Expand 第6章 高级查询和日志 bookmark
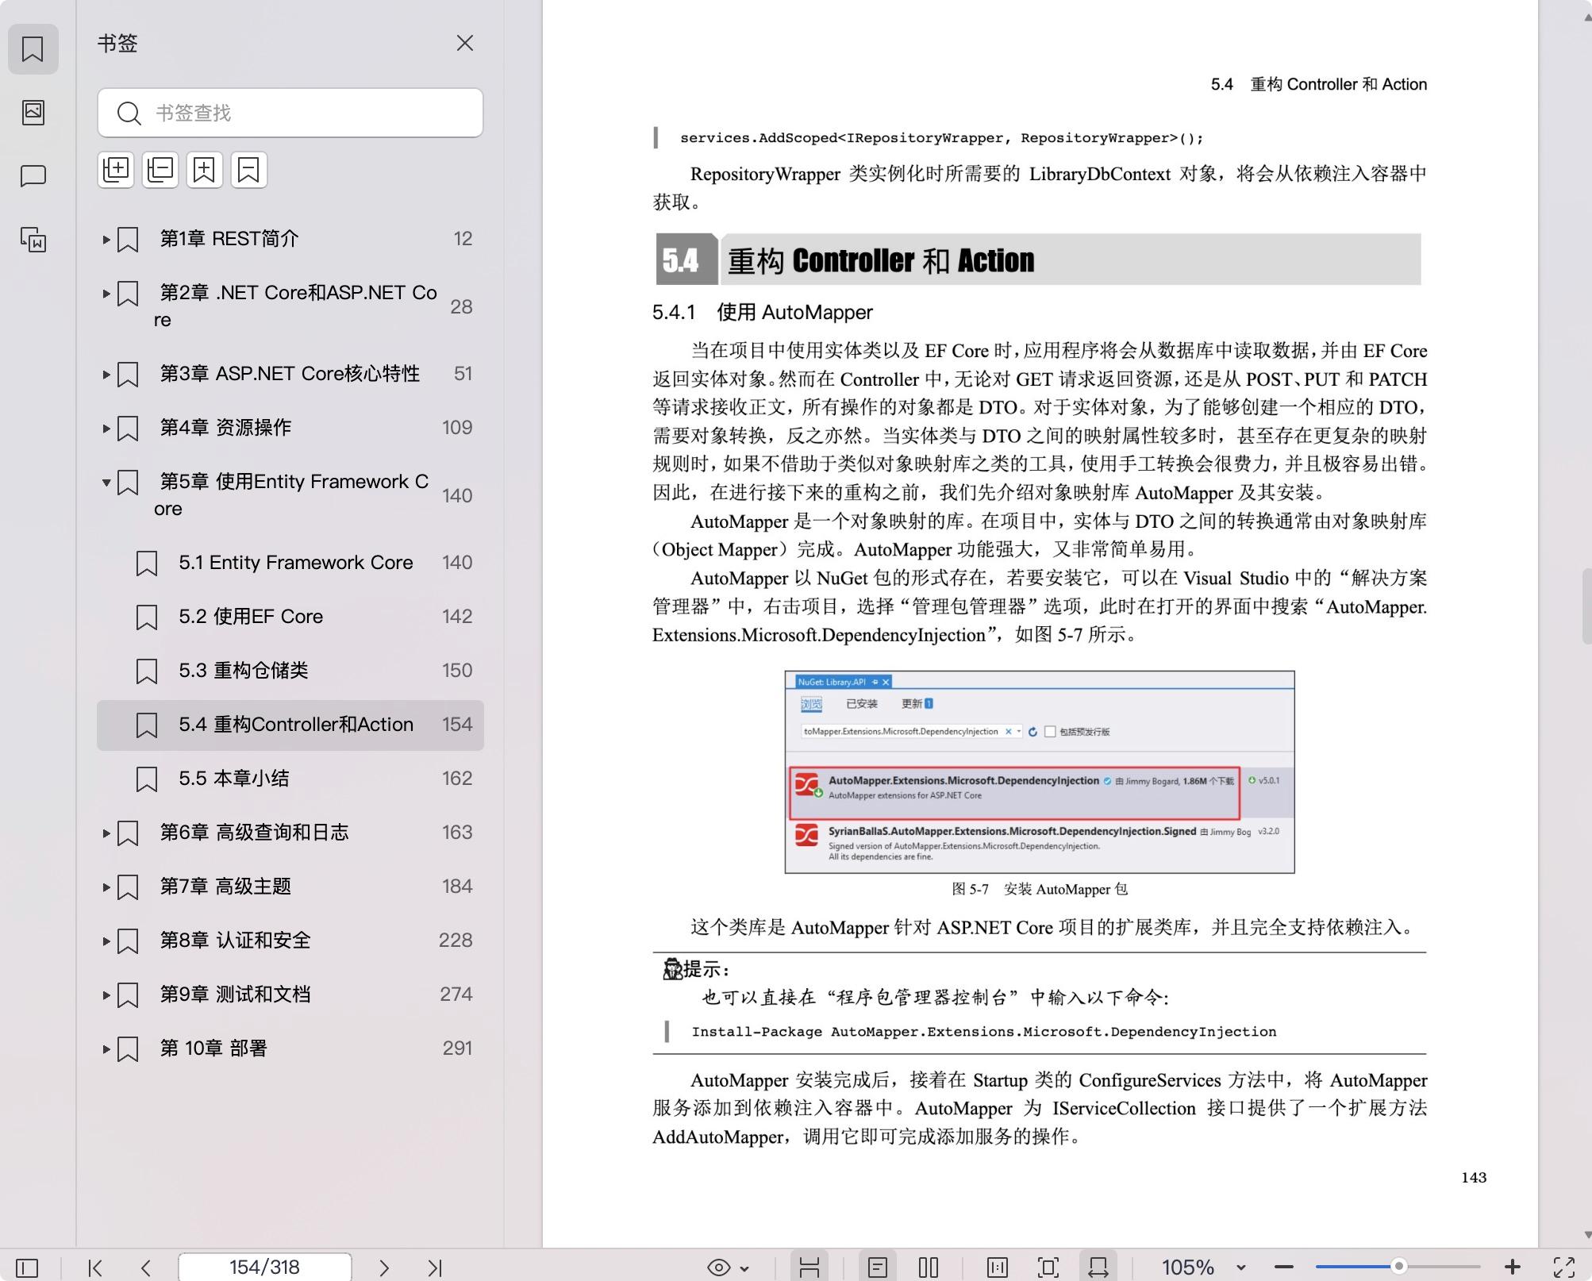 [106, 833]
